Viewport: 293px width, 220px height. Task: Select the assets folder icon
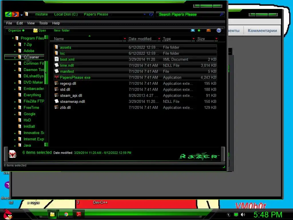tap(56, 47)
